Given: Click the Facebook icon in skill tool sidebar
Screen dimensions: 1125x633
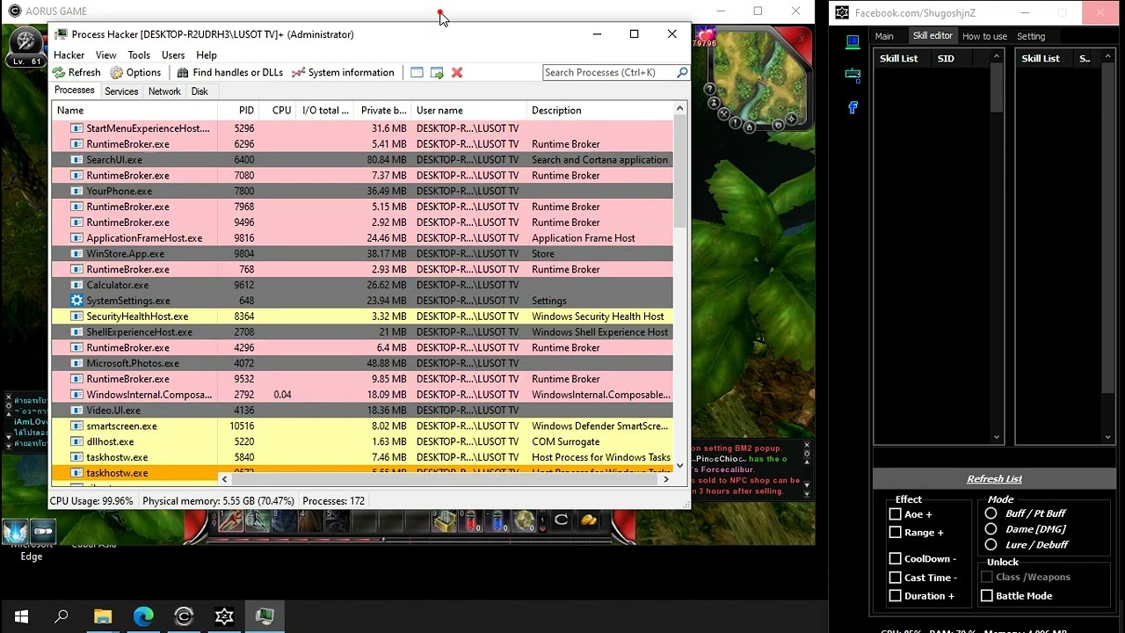Looking at the screenshot, I should pos(853,107).
